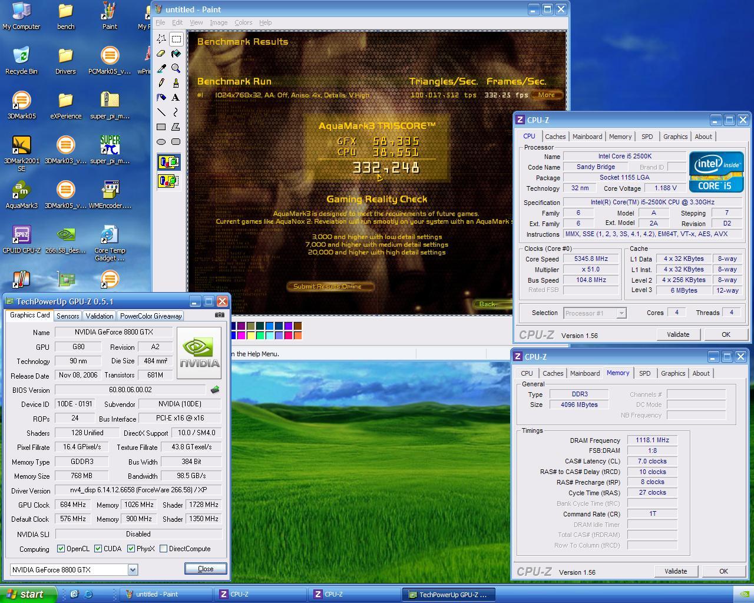The width and height of the screenshot is (754, 603).
Task: Pick the magenta color swatch in Paint palette
Action: [x=241, y=336]
